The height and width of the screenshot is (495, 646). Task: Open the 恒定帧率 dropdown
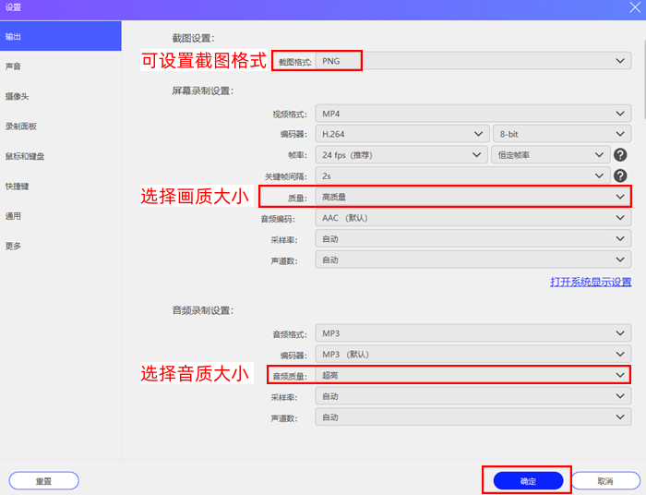550,155
